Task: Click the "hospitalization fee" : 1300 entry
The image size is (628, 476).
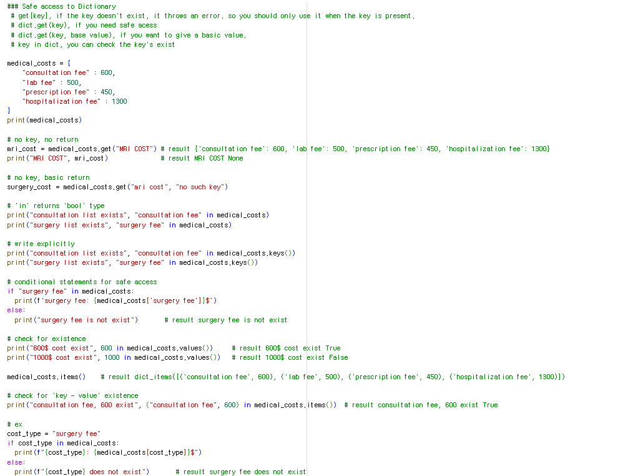Action: [x=74, y=101]
